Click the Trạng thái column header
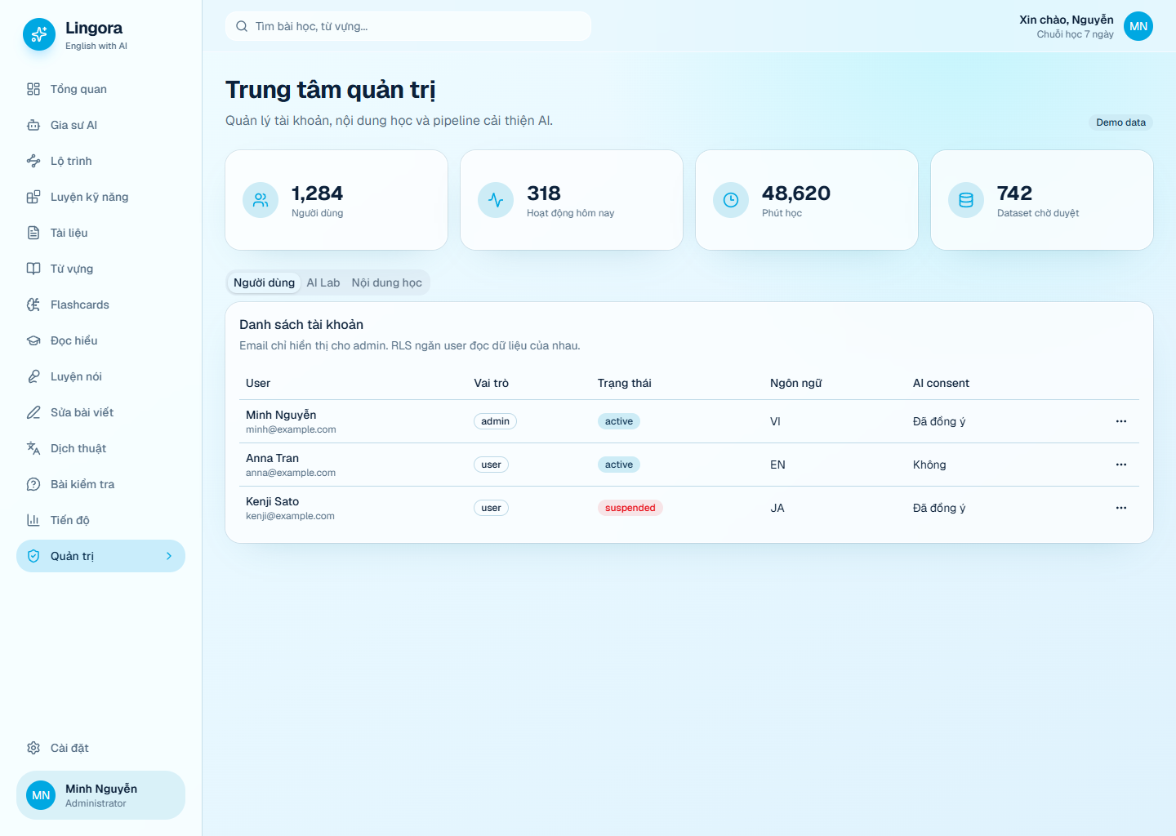Screen dimensions: 1176x836 click(625, 383)
